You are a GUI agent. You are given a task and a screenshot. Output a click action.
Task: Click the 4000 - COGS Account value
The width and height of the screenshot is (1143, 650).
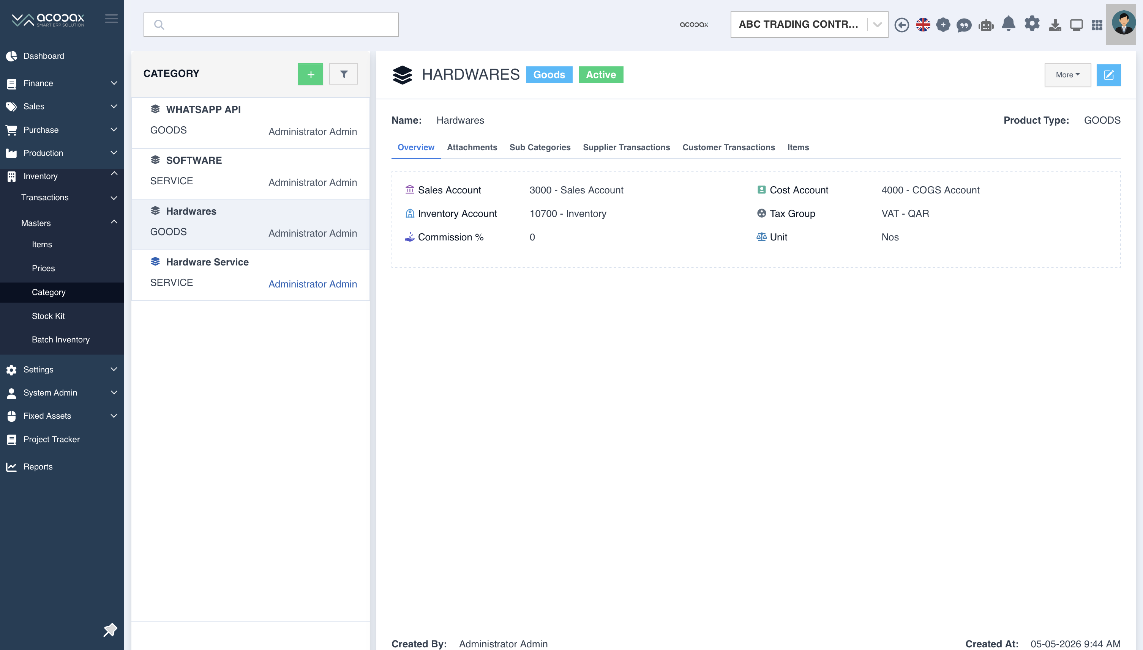[930, 190]
